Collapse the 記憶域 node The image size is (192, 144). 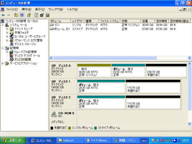[x=3, y=48]
